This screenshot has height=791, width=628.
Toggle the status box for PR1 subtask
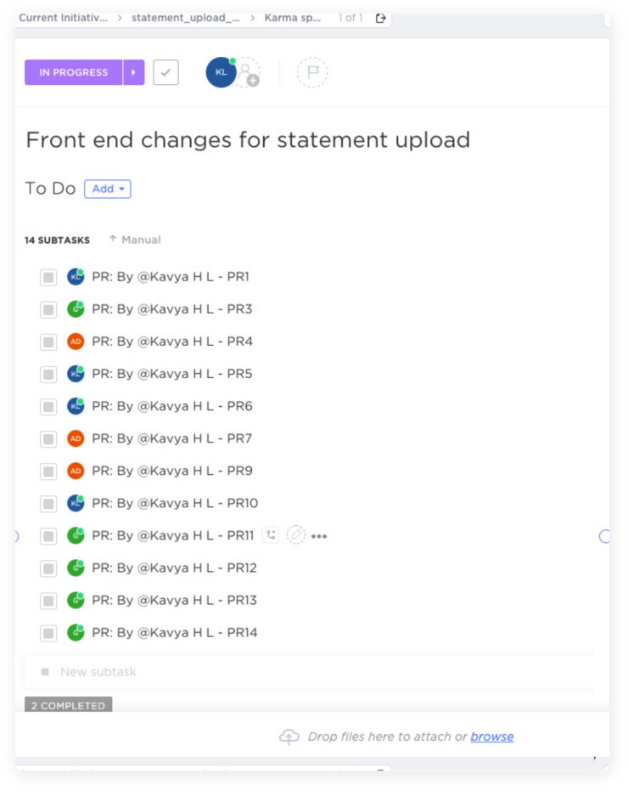tap(48, 278)
